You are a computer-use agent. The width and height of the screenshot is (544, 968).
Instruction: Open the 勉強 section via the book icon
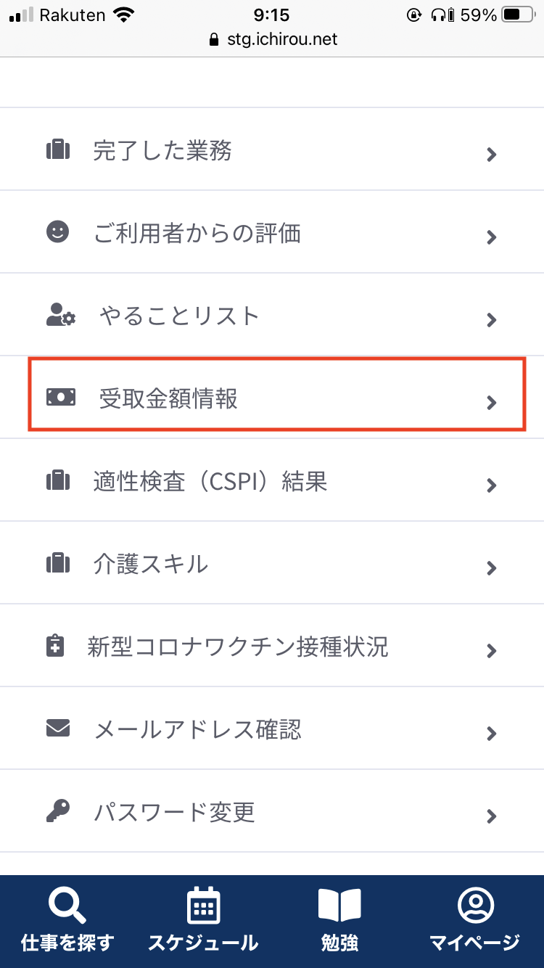(339, 905)
